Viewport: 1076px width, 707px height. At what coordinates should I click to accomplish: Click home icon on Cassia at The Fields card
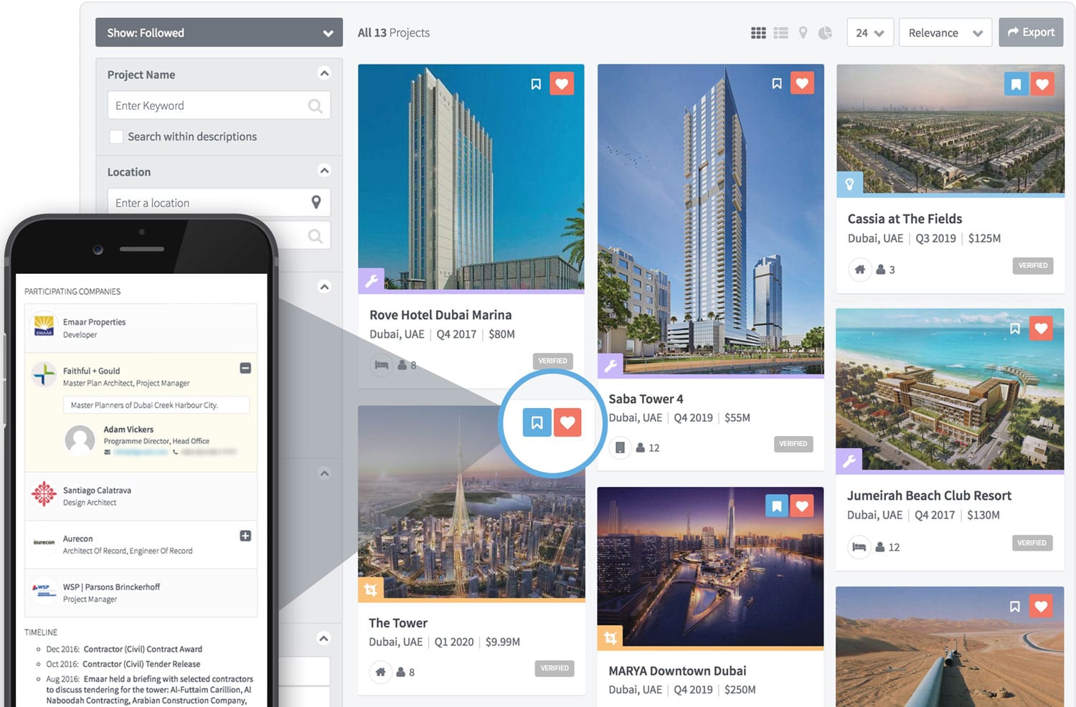[x=859, y=270]
